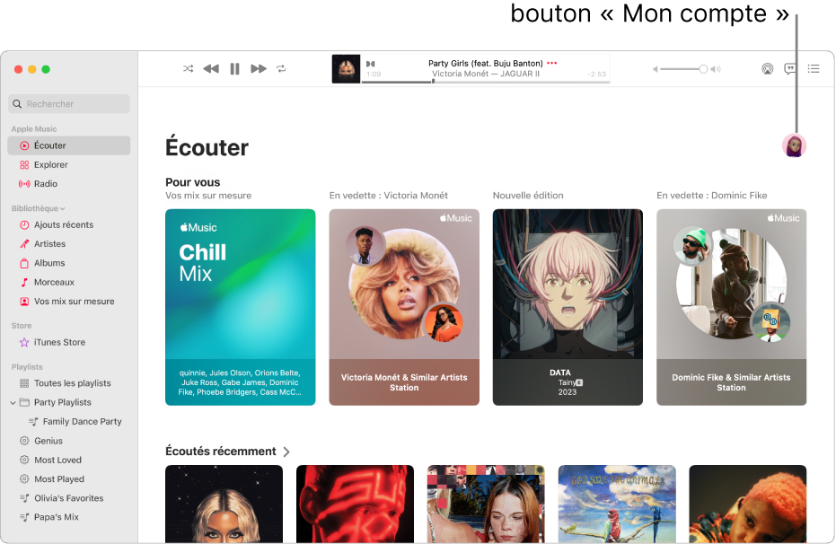Open the Chill Mix thumbnail

[241, 307]
